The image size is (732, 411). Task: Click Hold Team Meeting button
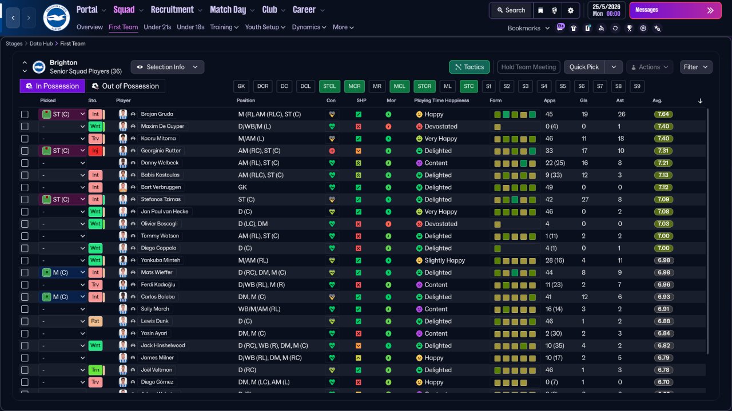pos(528,67)
